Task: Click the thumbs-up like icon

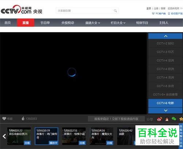Action: point(23,118)
